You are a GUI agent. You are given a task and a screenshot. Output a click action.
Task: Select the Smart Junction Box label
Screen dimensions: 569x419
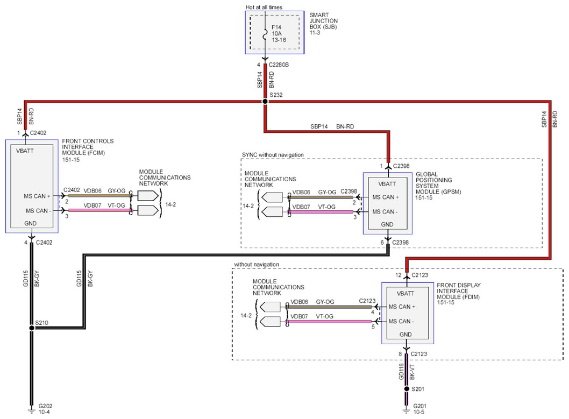pyautogui.click(x=323, y=24)
